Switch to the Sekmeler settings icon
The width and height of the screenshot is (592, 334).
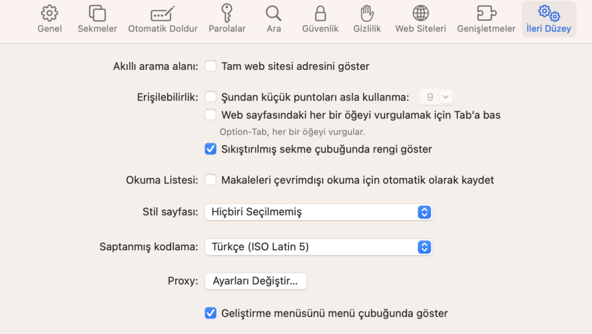97,17
